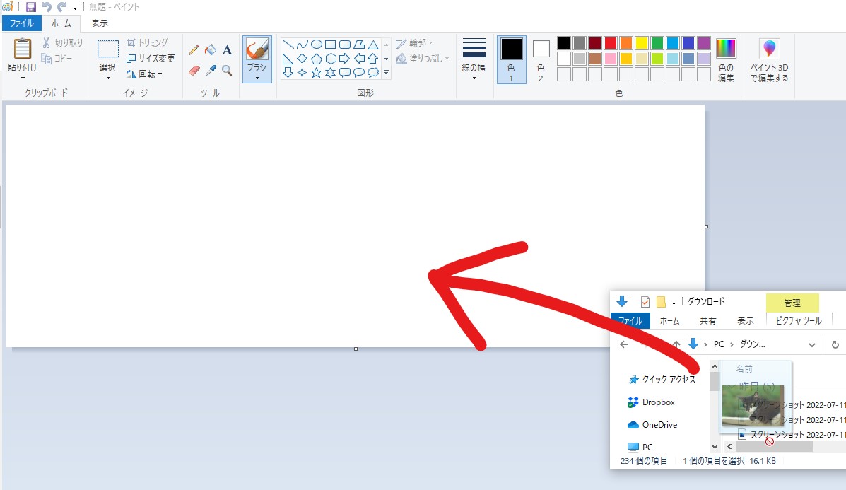Open Dropbox in Explorer navigation pane

(651, 402)
